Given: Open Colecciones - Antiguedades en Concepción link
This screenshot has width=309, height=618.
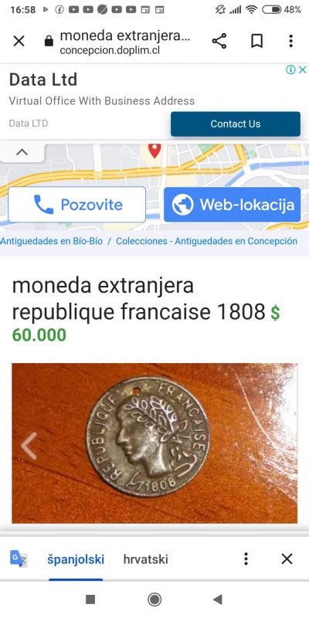Looking at the screenshot, I should (206, 241).
